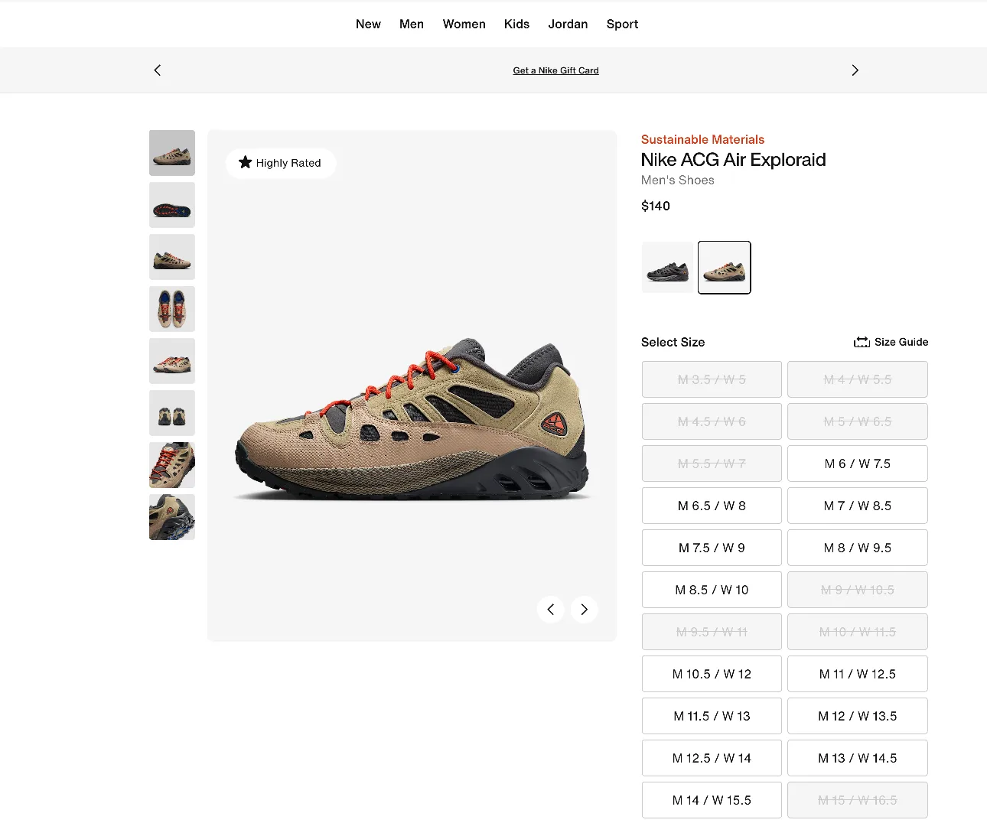Click the Get a Nike Gift Card link
The height and width of the screenshot is (823, 987).
coord(555,70)
